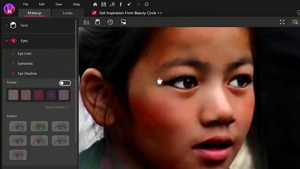Viewport: 300px width, 169px height.
Task: Select fifth mauve palette swatch
Action: coord(64,95)
